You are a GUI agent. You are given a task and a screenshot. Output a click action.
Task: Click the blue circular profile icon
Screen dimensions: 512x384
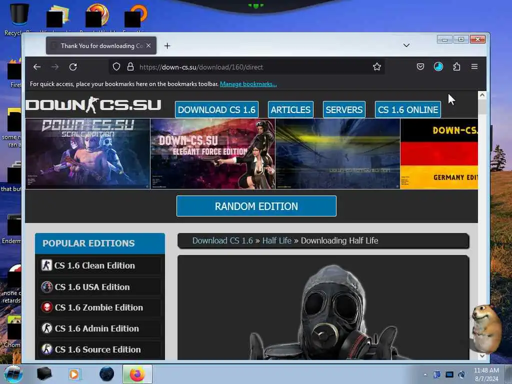coord(438,67)
